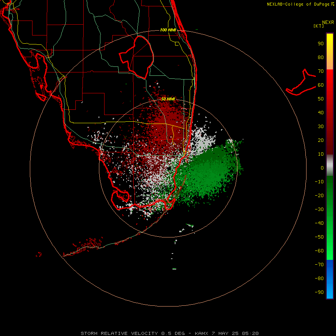This screenshot has height=336, width=336.
Task: Click the -10 value on the velocity scale
Action: tap(319, 182)
